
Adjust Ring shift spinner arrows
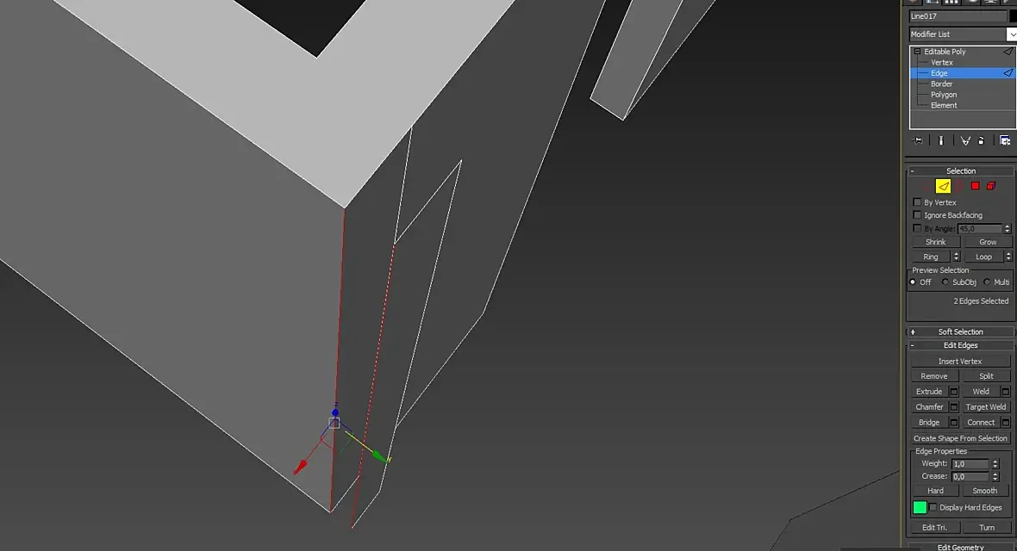point(956,257)
